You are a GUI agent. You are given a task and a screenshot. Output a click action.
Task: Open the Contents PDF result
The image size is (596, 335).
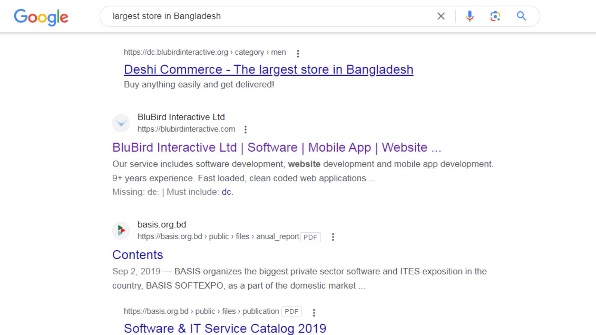point(138,255)
